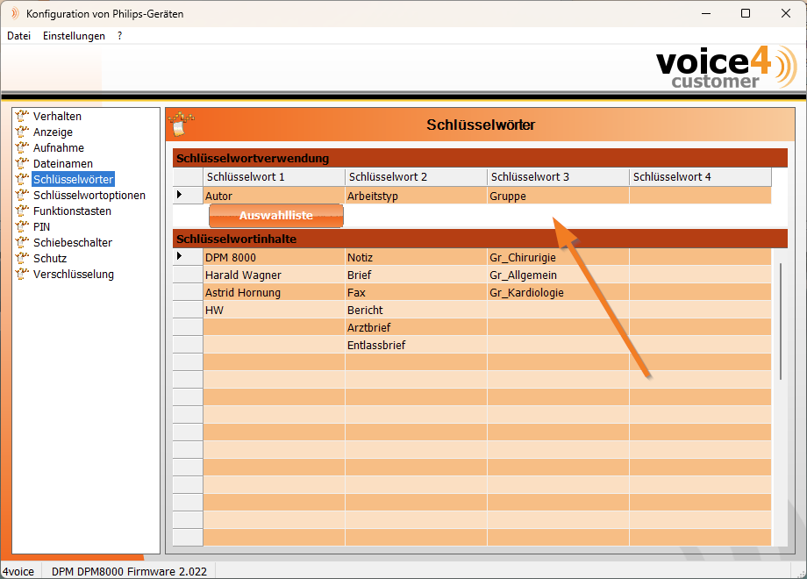
Task: Click the Gruppe cell
Action: [558, 196]
